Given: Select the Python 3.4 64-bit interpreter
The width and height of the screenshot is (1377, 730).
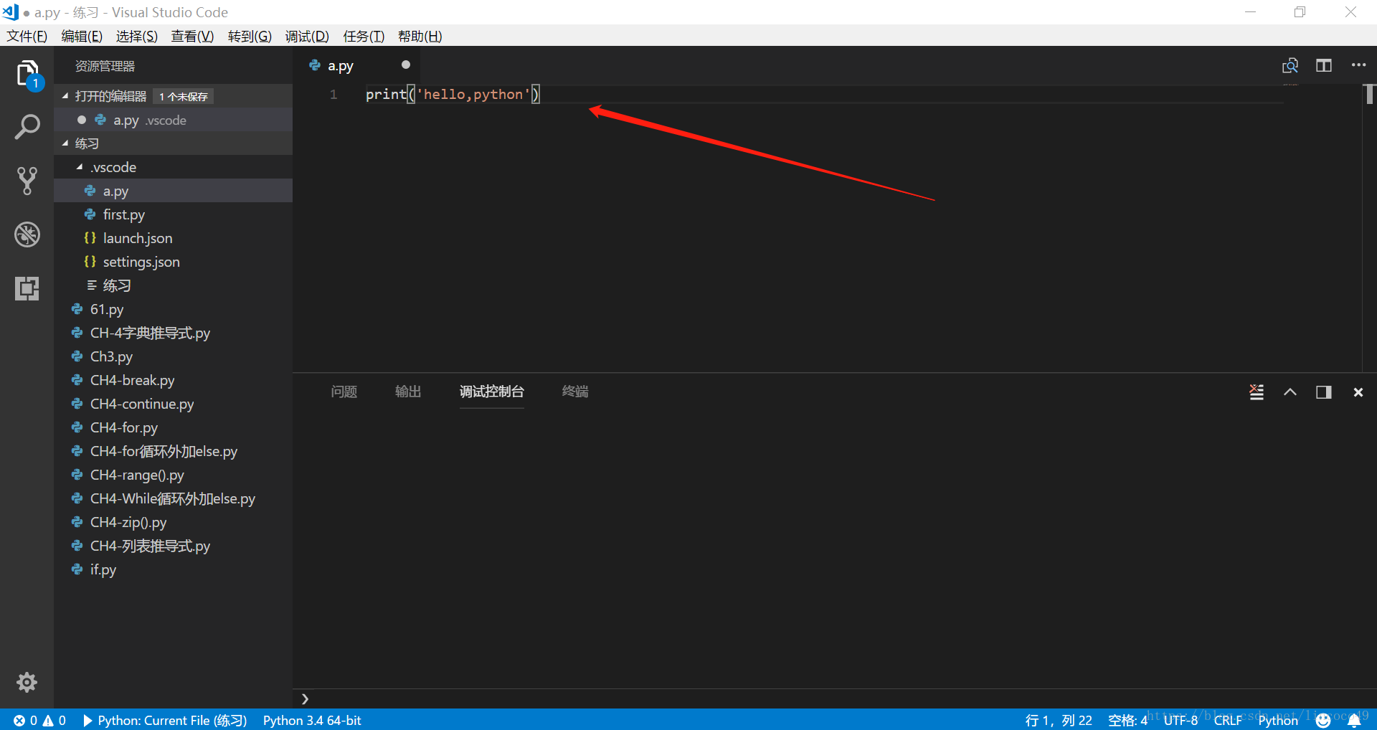Looking at the screenshot, I should click(x=312, y=720).
